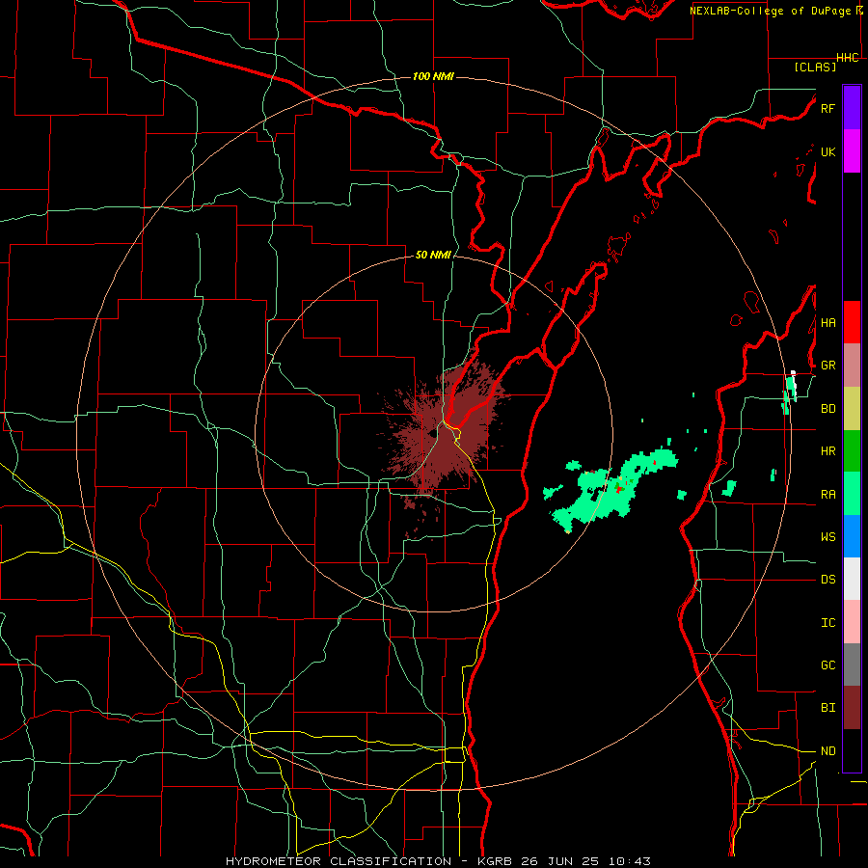This screenshot has width=868, height=868.
Task: Select the GR pink-brown legend swatch
Action: click(852, 366)
